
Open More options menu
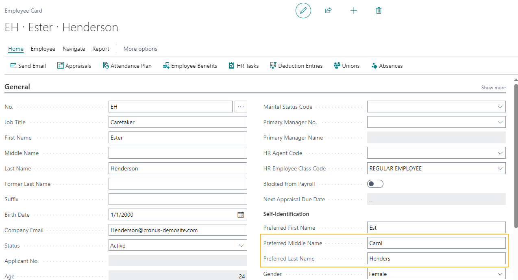point(140,49)
